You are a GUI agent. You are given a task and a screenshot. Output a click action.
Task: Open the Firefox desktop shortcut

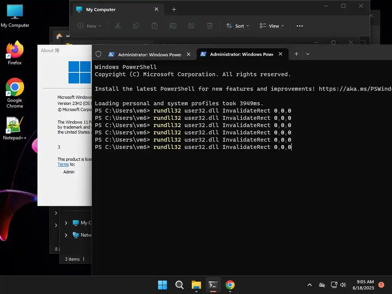pyautogui.click(x=15, y=53)
